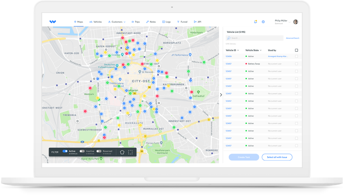The width and height of the screenshot is (344, 195).
Task: Switch to the Trips tab
Action: pyautogui.click(x=135, y=22)
